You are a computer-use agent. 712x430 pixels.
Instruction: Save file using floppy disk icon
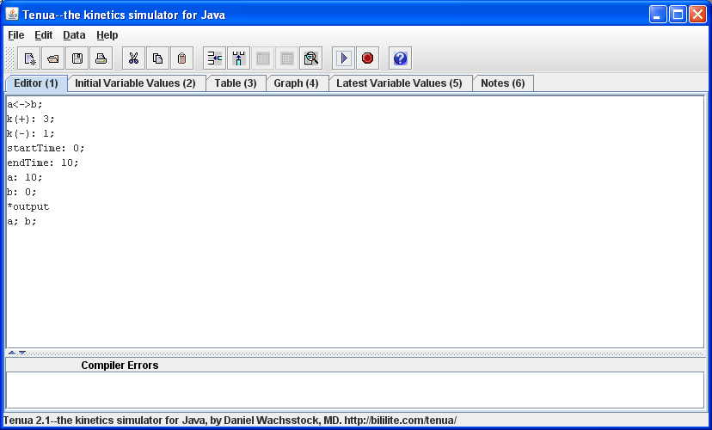pyautogui.click(x=77, y=58)
